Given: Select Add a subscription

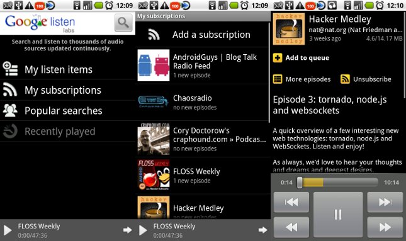Looking at the screenshot, I should click(x=203, y=35).
